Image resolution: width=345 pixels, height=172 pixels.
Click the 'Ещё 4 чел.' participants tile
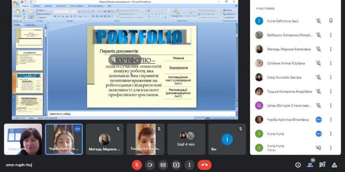(x=186, y=139)
